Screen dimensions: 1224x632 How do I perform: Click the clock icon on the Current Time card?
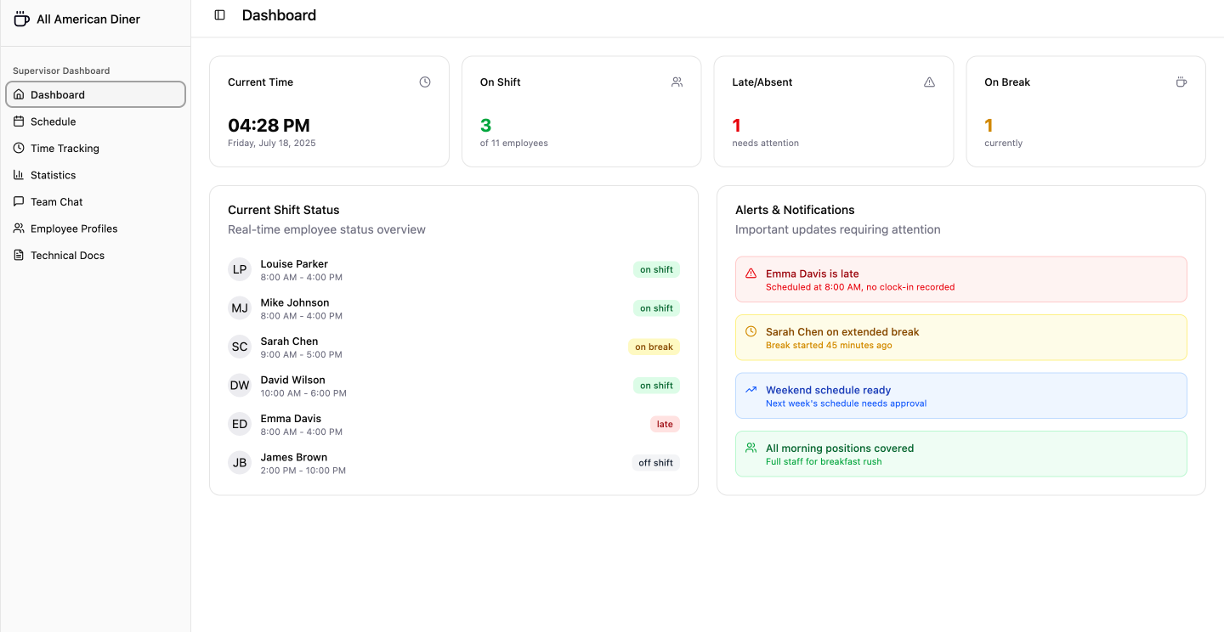[424, 82]
